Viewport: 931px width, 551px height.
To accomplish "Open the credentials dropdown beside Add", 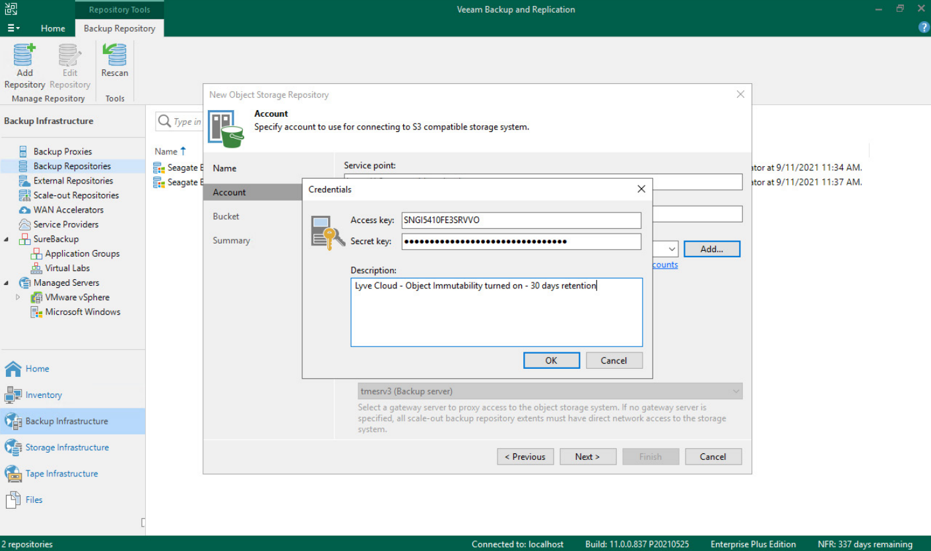I will point(671,249).
